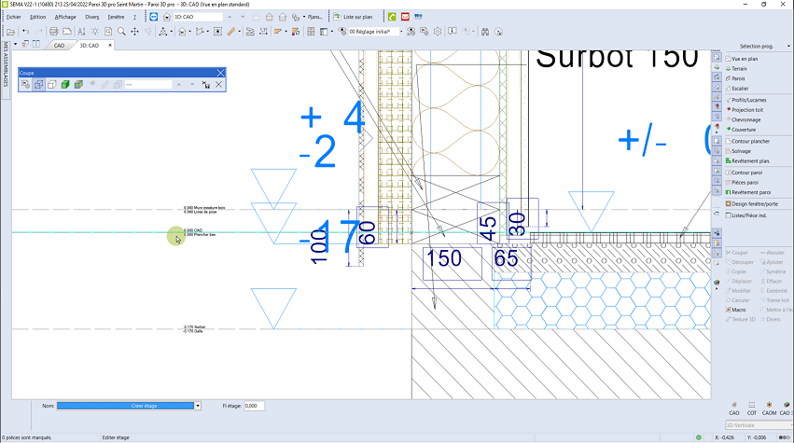794x443 pixels.
Task: Click the TeamViewer icon in toolbar
Action: coord(153,17)
